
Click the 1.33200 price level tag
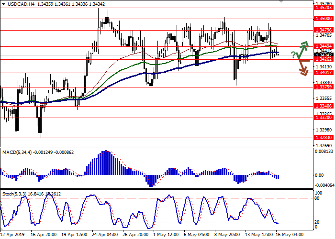323,117
